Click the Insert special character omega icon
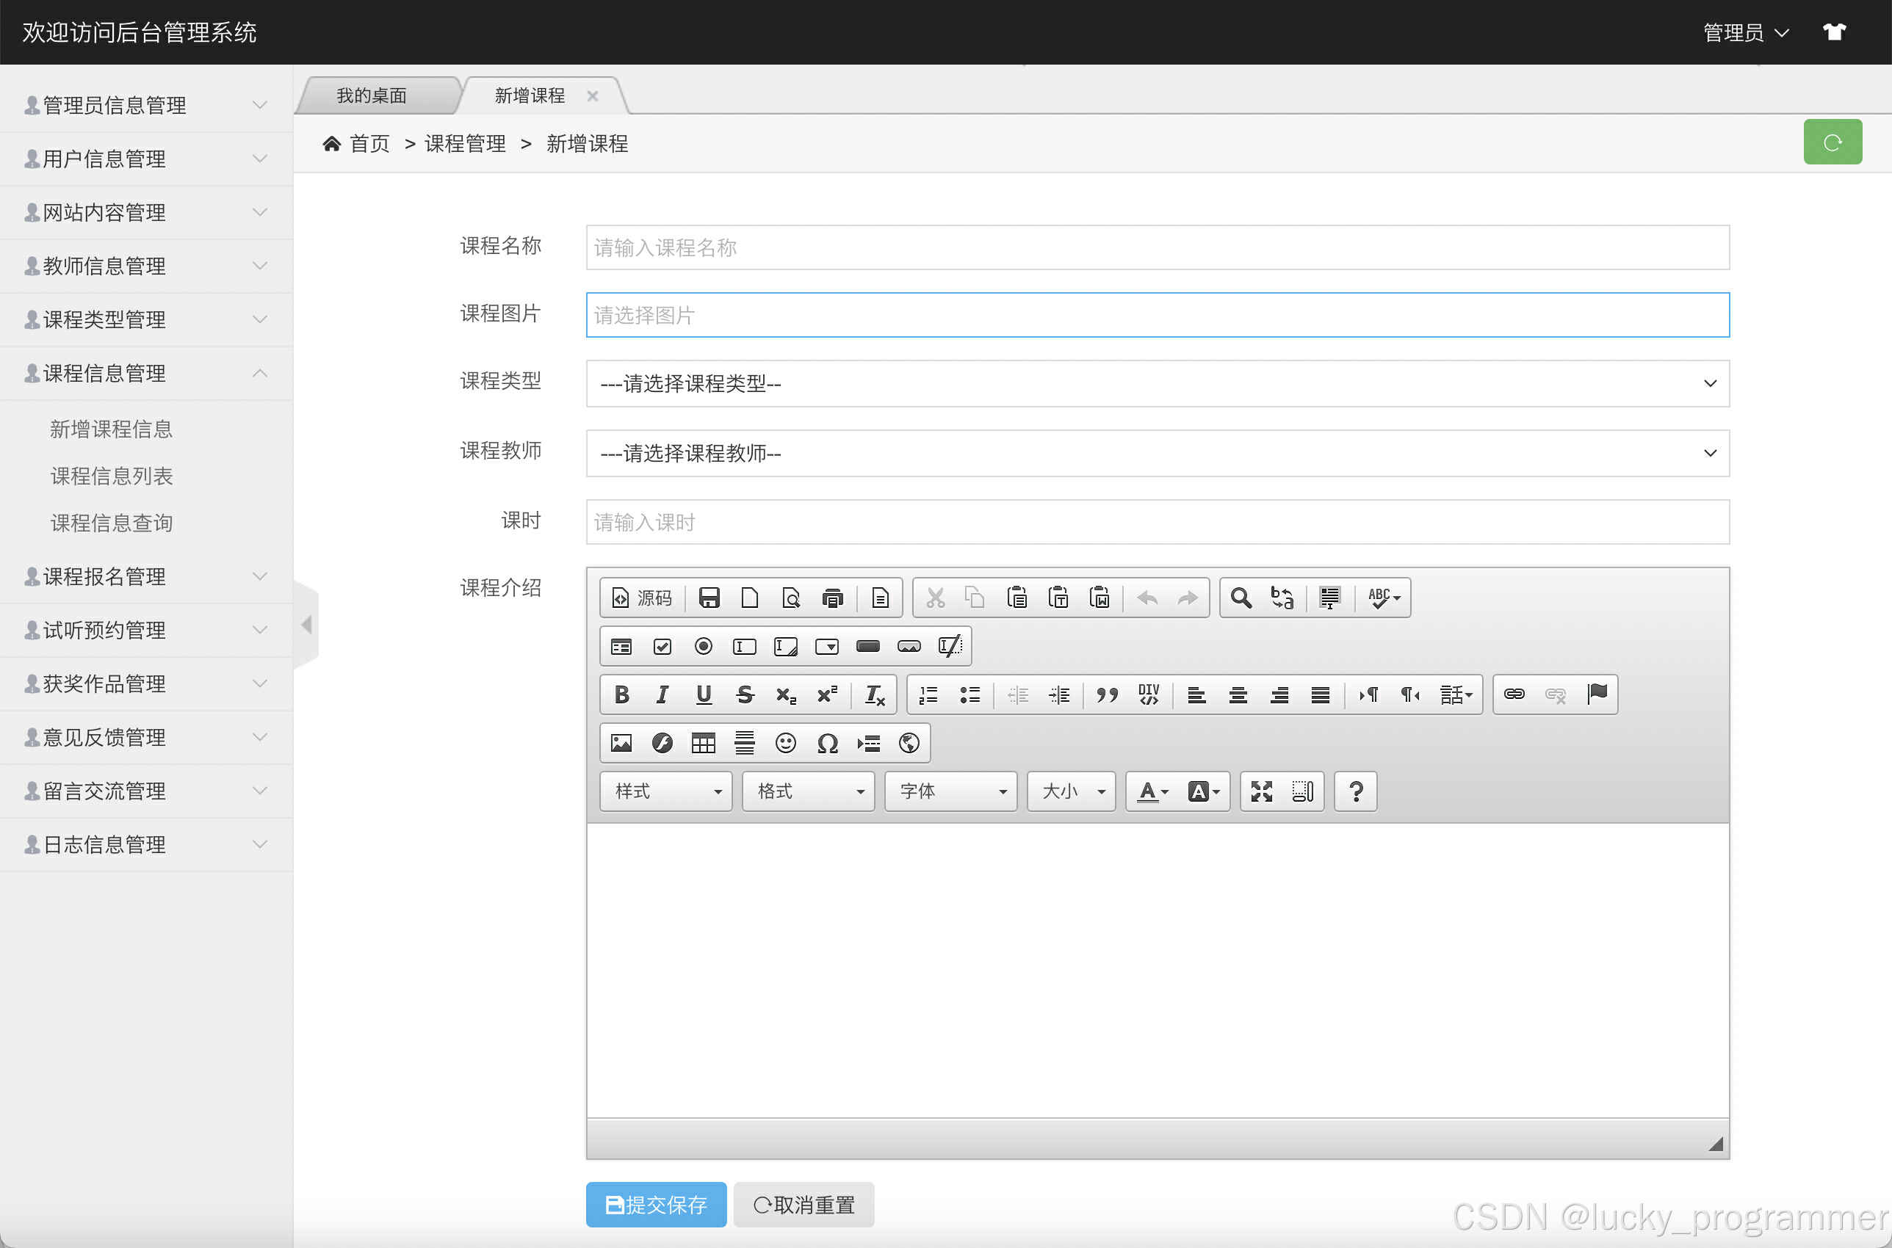This screenshot has height=1248, width=1892. click(827, 744)
